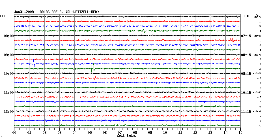
Task: Click the green spike near minute 05
Action: pos(92,67)
